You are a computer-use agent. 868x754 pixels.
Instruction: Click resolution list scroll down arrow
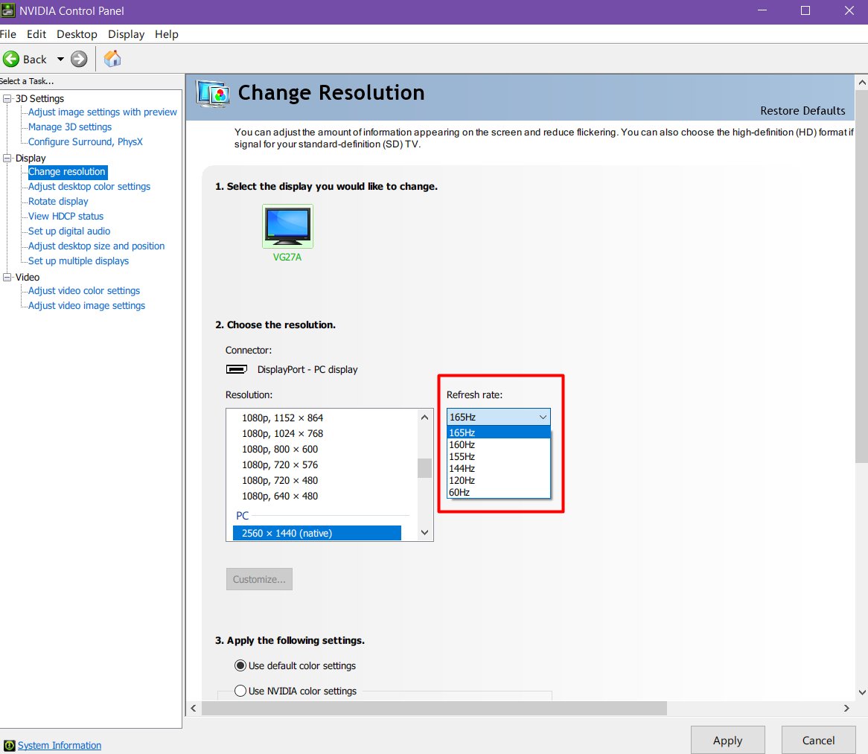point(424,532)
